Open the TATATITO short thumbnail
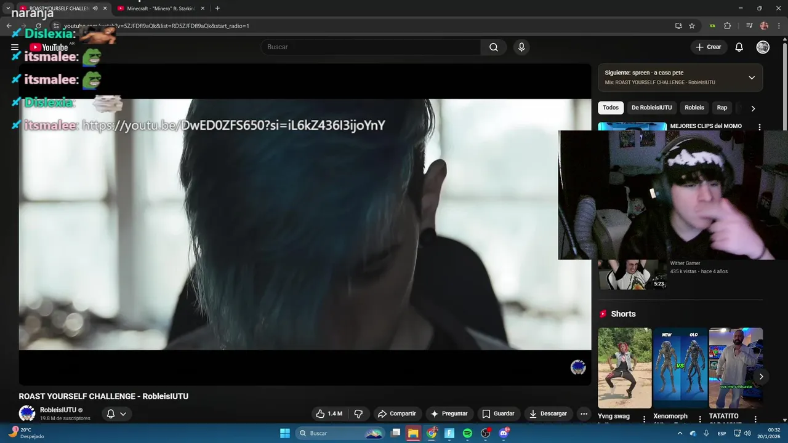788x443 pixels. coord(736,368)
